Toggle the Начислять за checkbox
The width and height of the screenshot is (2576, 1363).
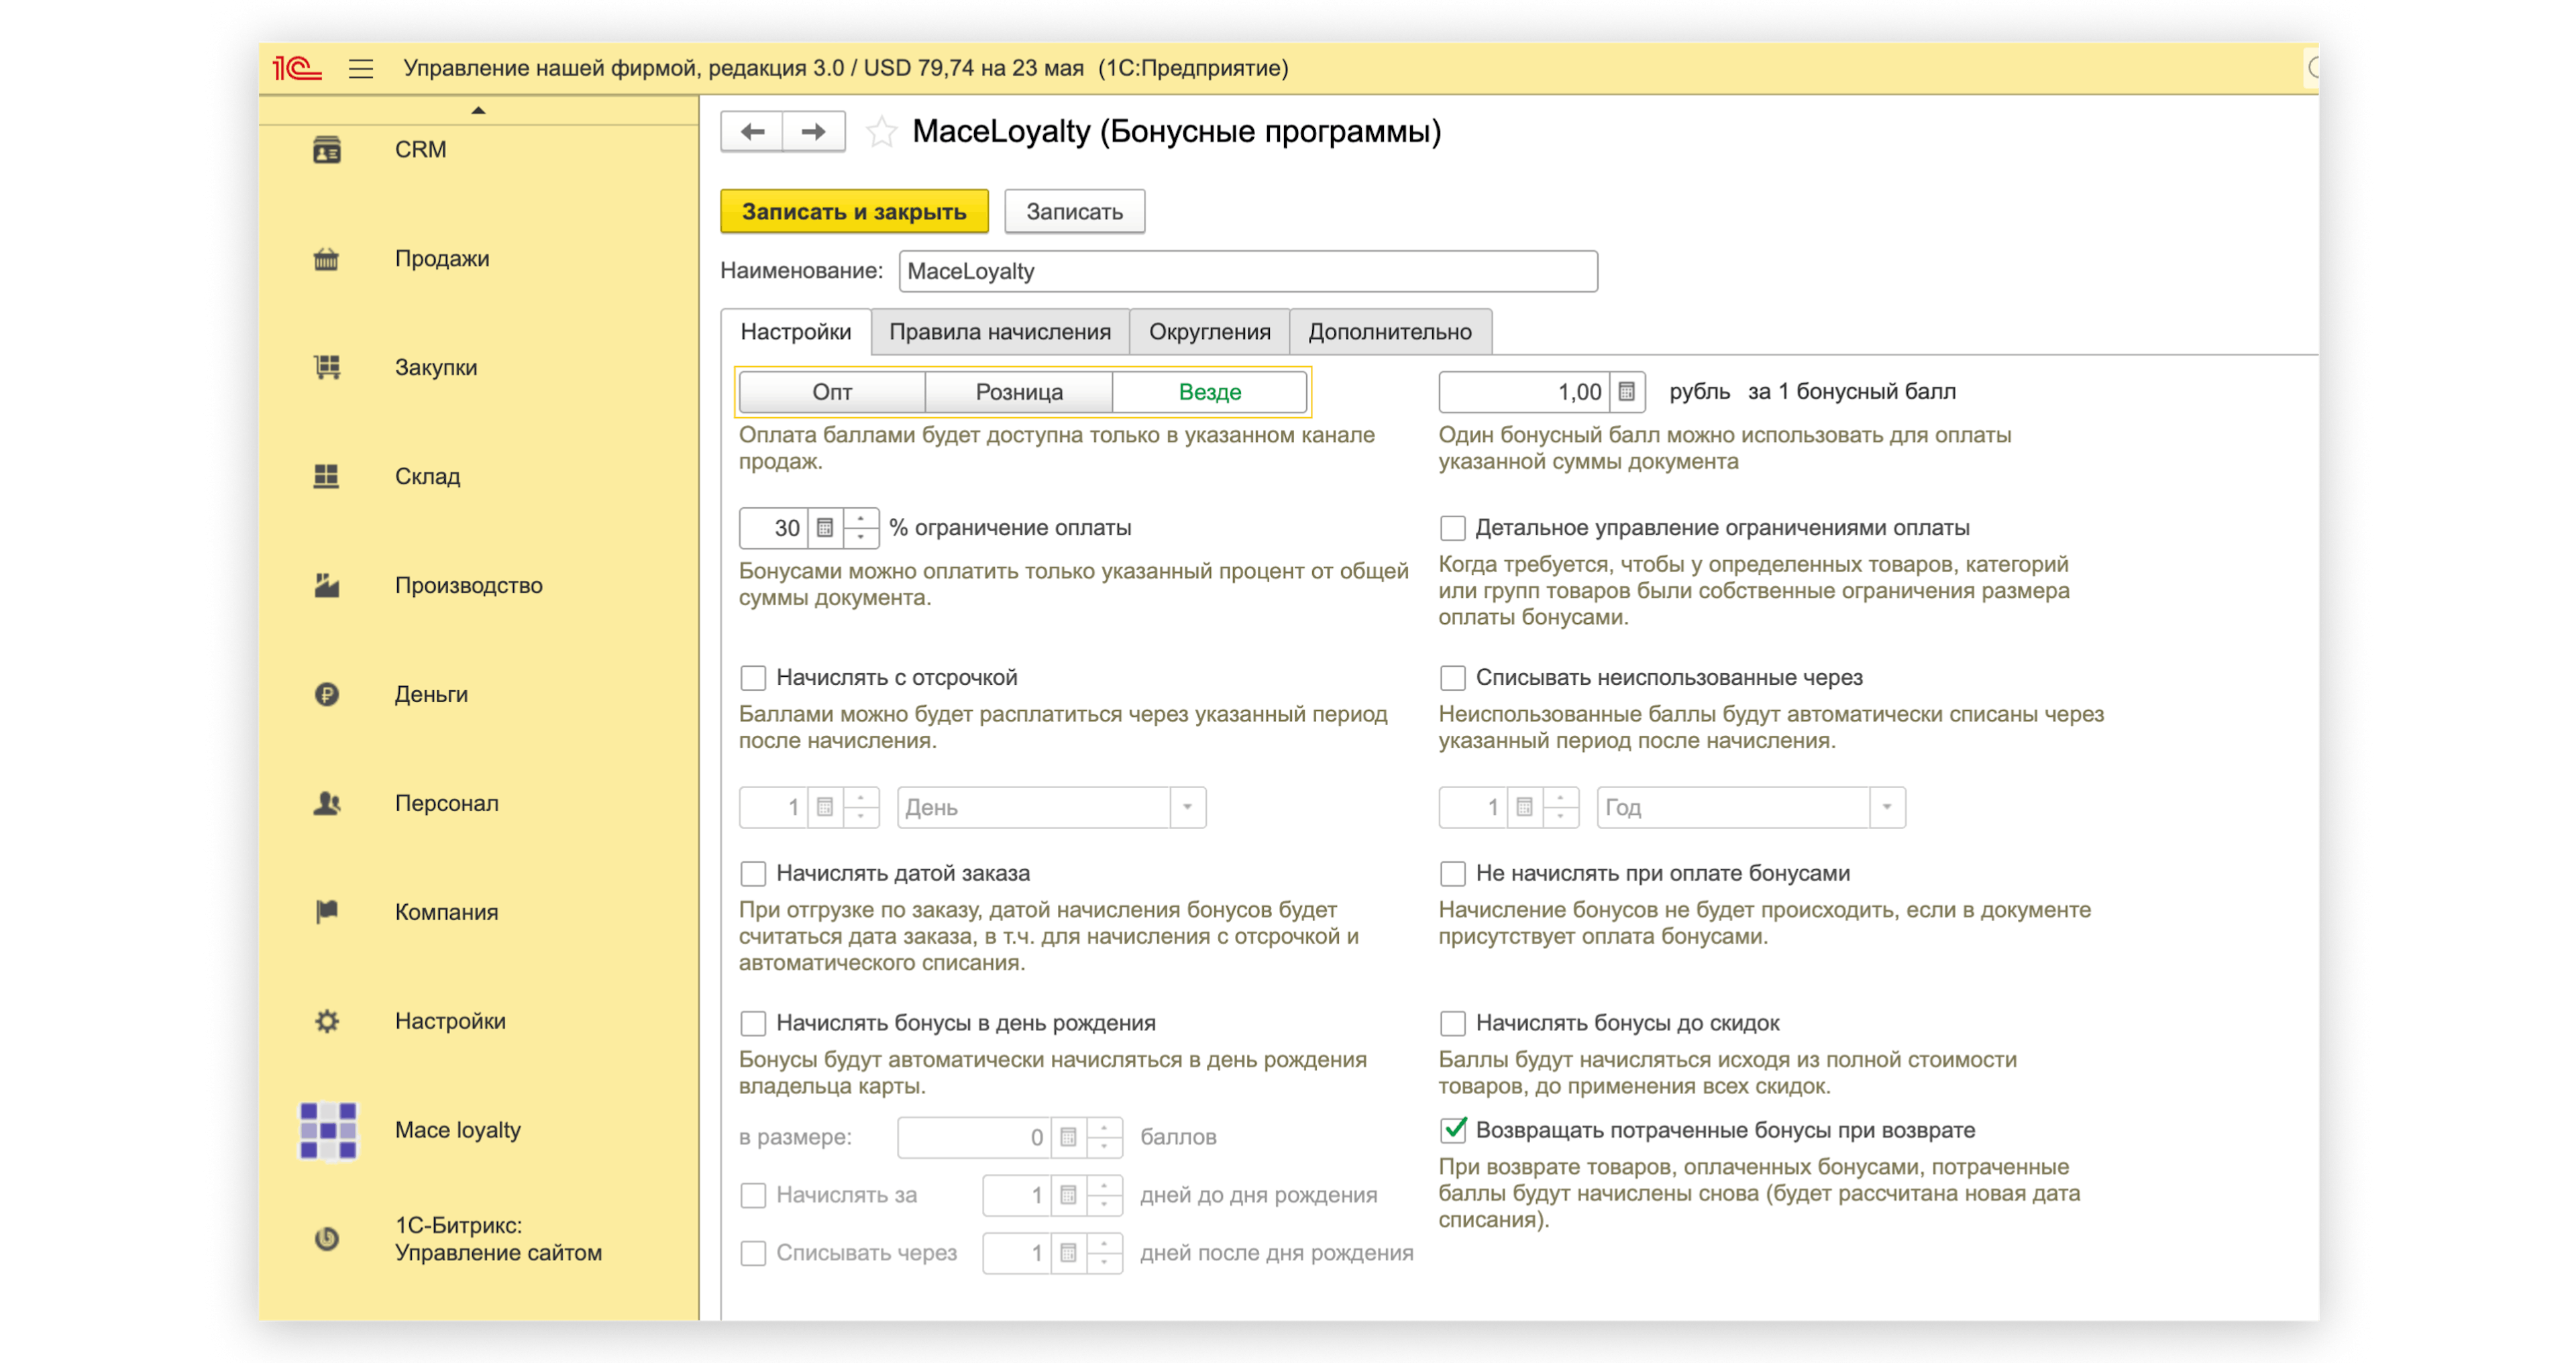point(753,1196)
